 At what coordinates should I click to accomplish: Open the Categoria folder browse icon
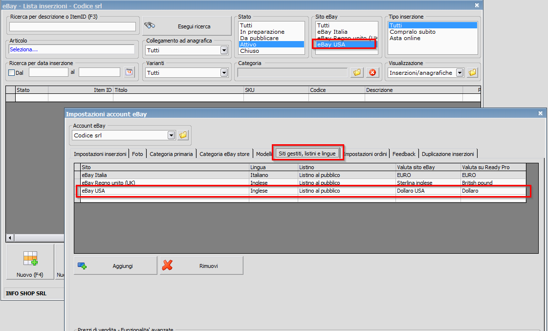pyautogui.click(x=357, y=72)
